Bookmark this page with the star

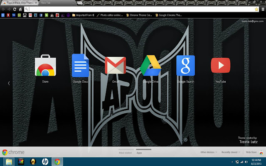[x=256, y=9]
